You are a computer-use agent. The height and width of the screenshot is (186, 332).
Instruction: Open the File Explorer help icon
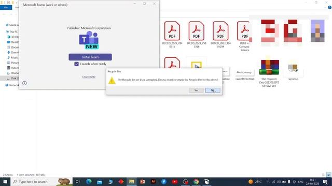330,7
